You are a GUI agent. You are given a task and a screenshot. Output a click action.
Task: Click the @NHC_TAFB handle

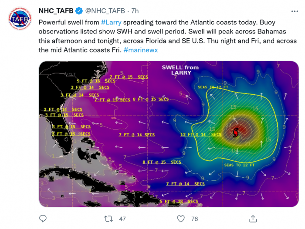tap(105, 10)
